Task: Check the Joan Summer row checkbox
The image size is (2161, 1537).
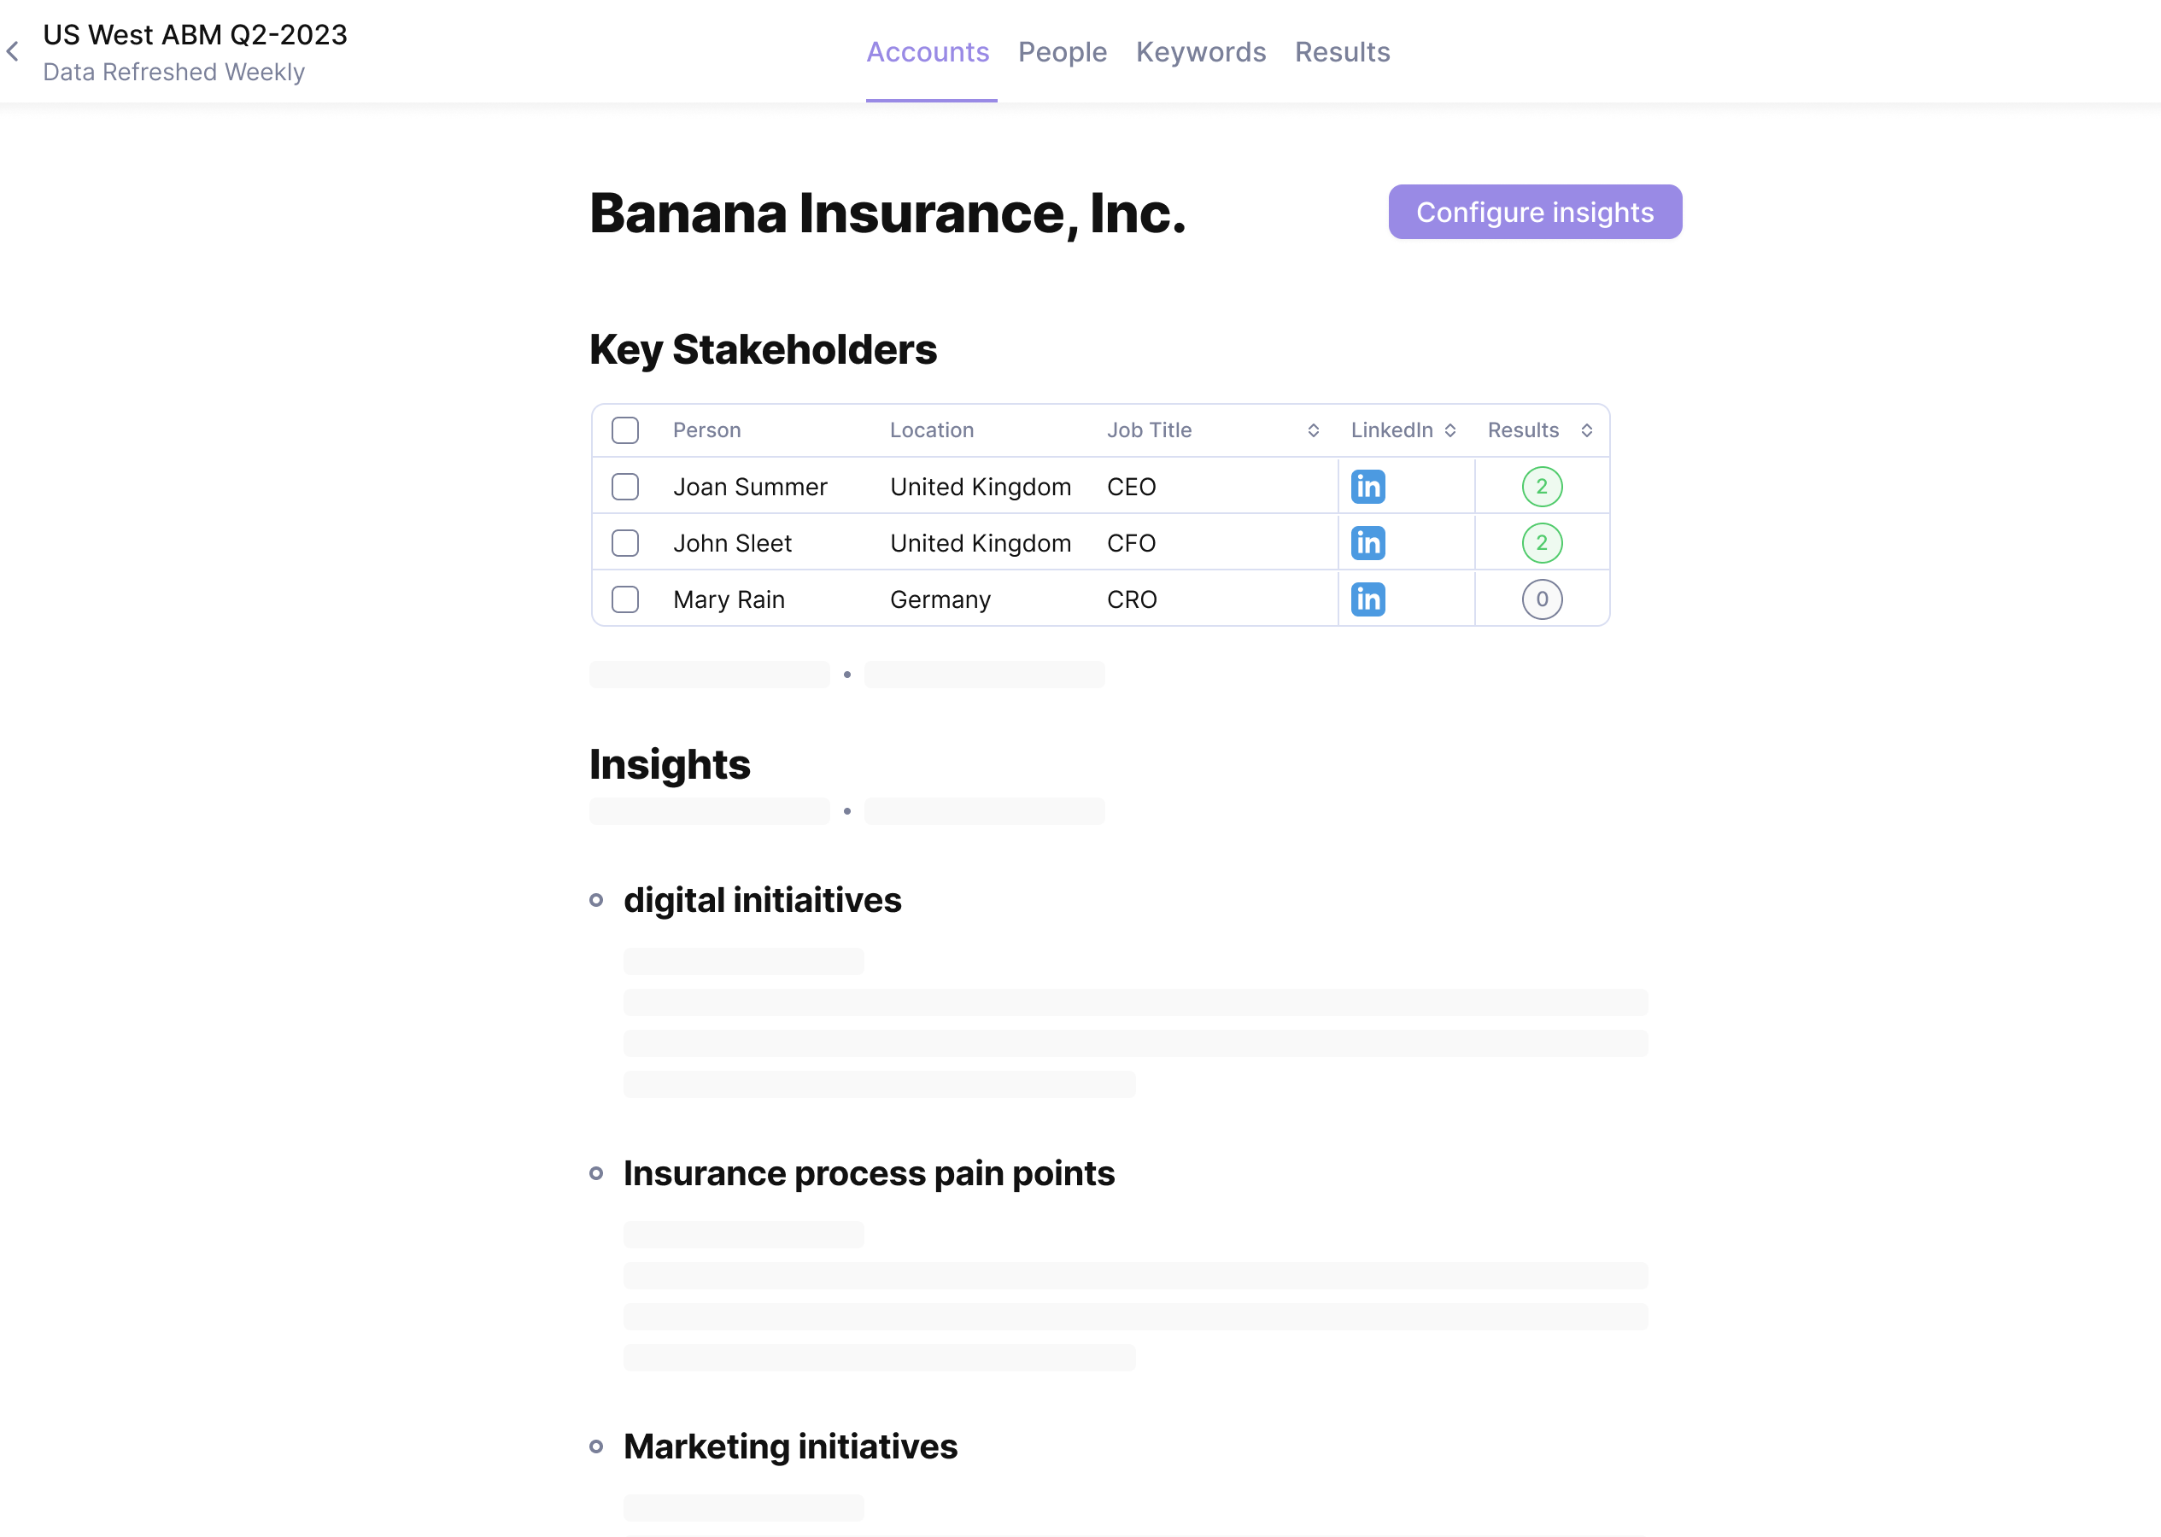Action: coord(624,487)
